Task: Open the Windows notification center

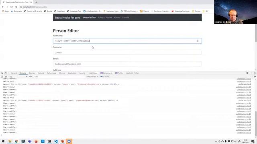Action: [253, 141]
